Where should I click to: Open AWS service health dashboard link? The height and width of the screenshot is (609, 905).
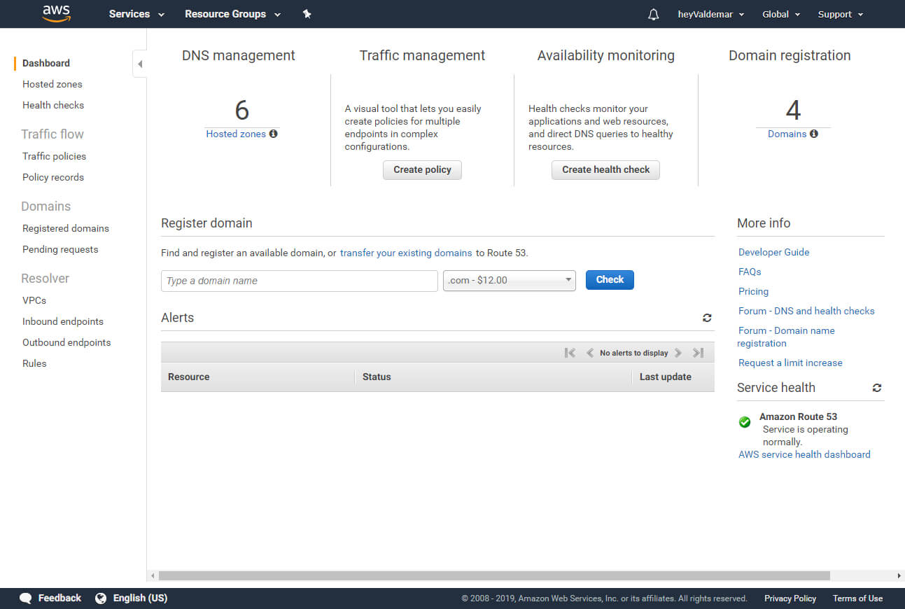click(x=804, y=454)
